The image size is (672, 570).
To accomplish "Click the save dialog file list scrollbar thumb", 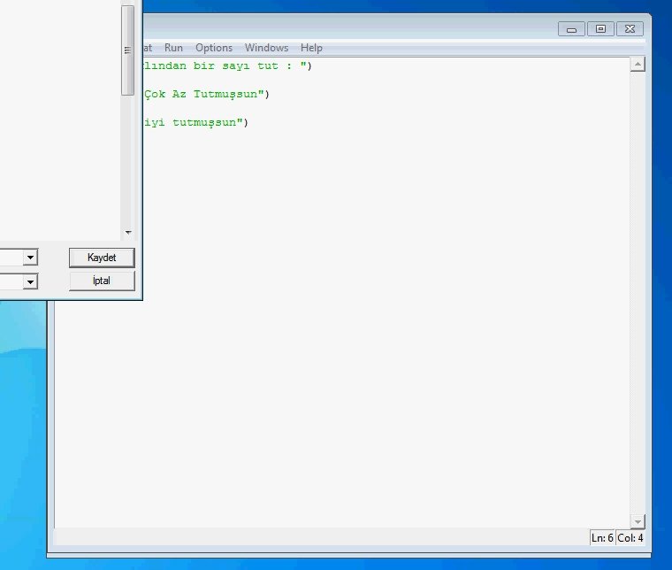I will (127, 50).
